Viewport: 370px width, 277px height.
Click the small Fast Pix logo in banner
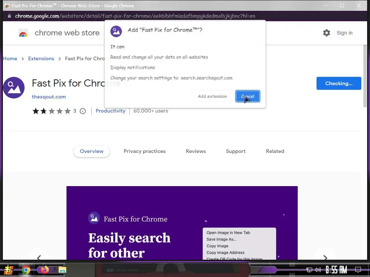(94, 218)
